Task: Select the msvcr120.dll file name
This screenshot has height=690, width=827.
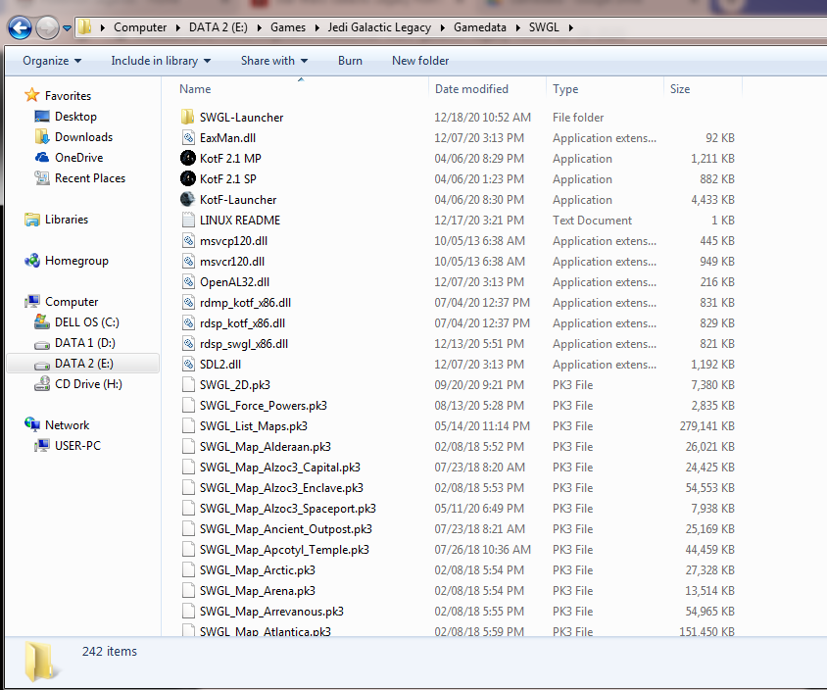Action: pyautogui.click(x=232, y=262)
